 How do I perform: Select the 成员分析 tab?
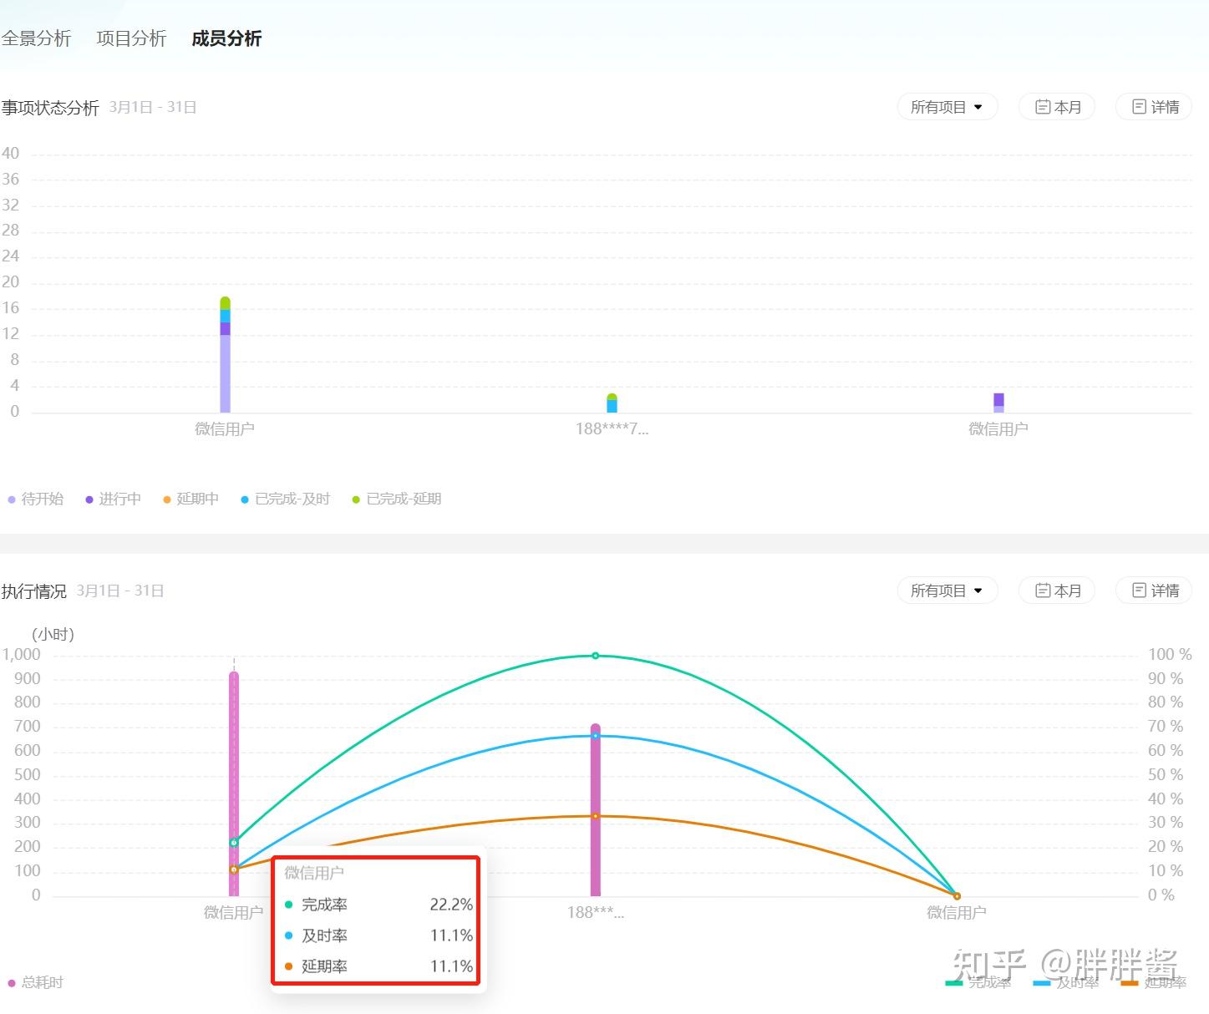click(x=226, y=38)
